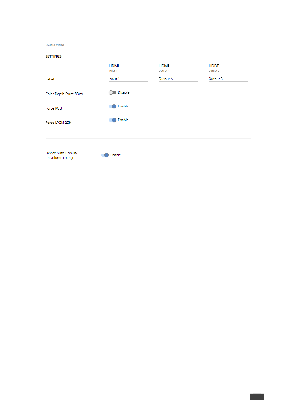
Task: Select the HDBT Output 2 column header
Action: coord(214,68)
